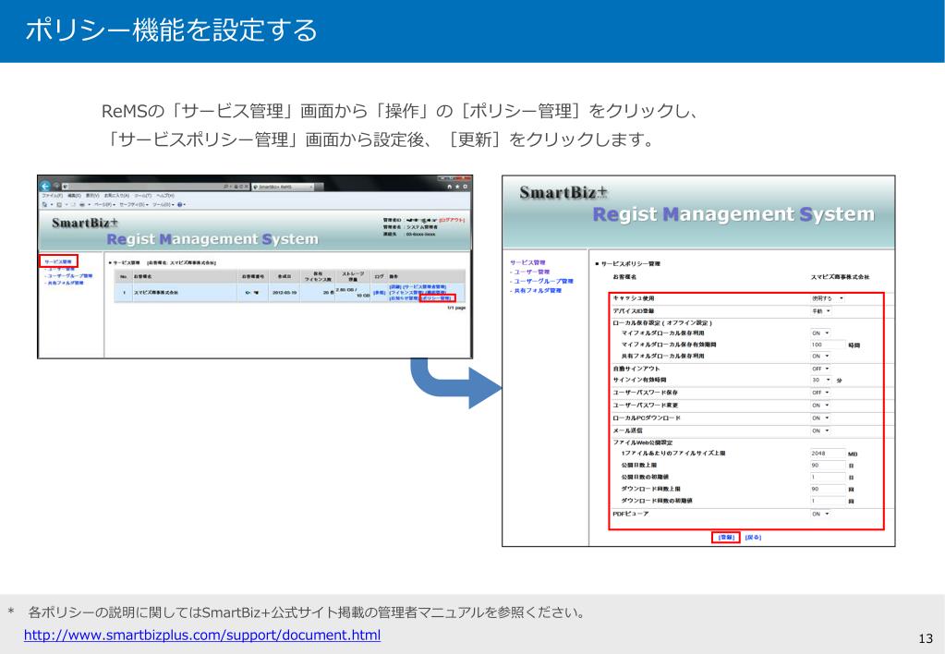
Task: Click date 2012-03-19 in the service table
Action: coord(285,292)
